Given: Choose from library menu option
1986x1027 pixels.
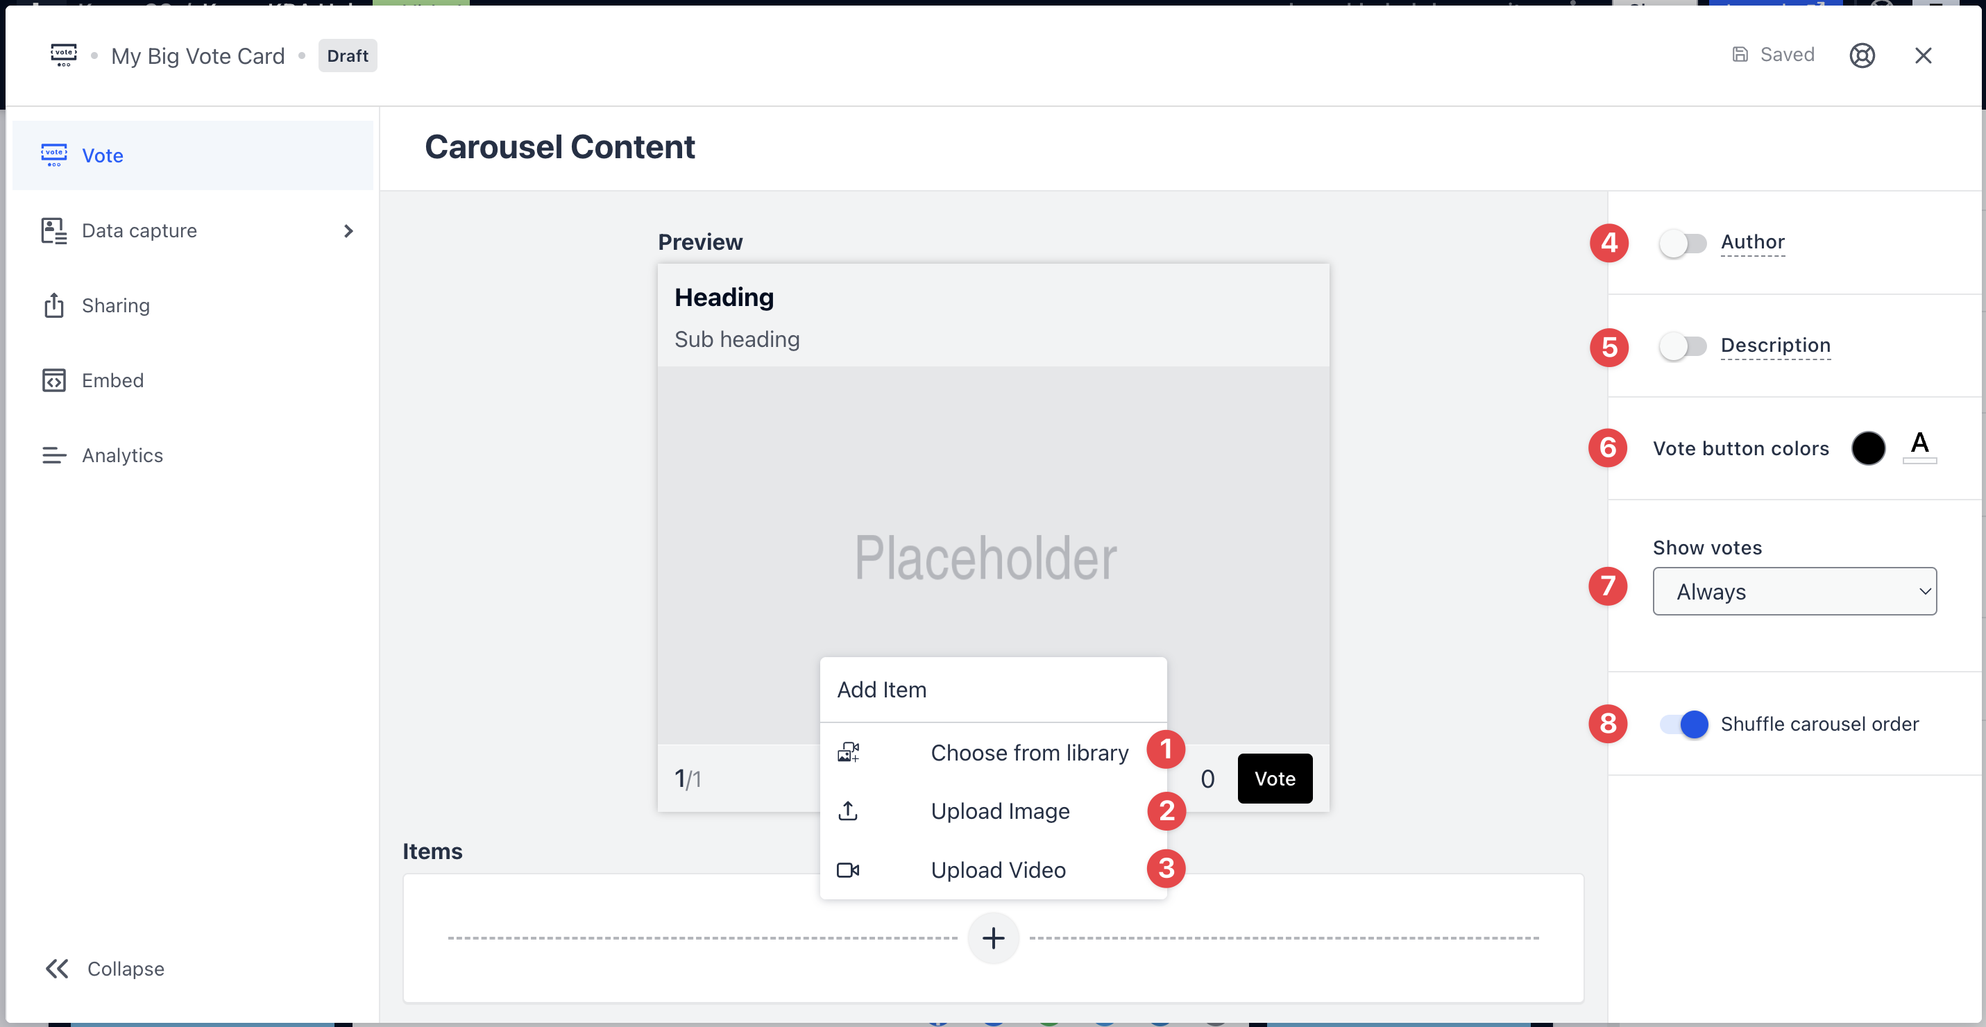Looking at the screenshot, I should tap(1028, 752).
